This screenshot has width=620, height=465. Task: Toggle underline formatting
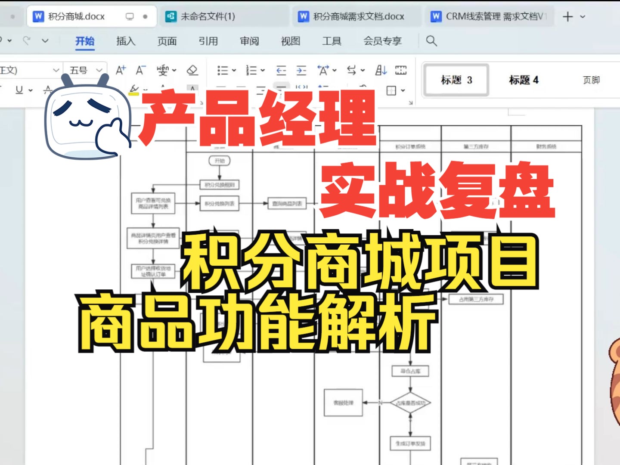19,90
